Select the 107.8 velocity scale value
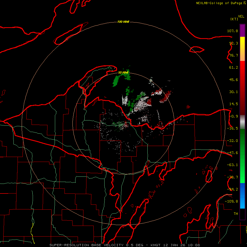247x247 pixels. [x=232, y=31]
